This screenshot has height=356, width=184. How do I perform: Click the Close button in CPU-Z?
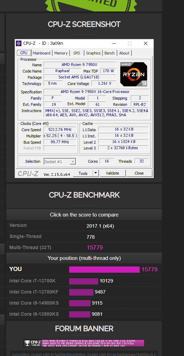tap(139, 173)
